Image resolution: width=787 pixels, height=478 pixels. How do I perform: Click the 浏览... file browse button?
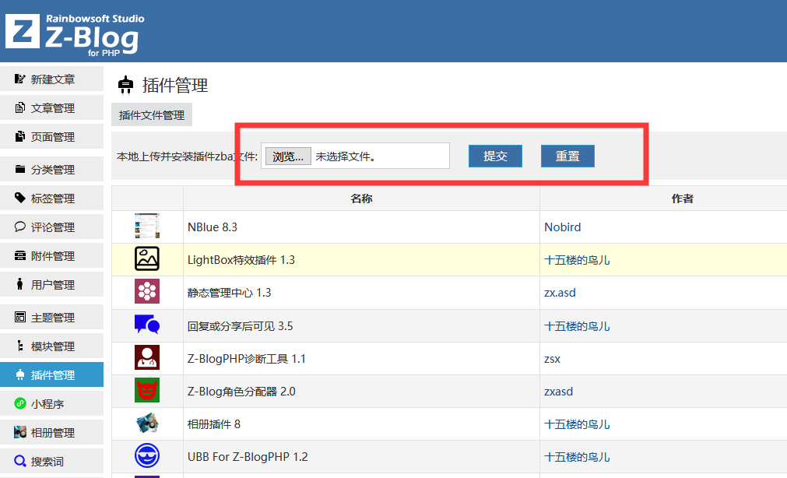tap(288, 156)
